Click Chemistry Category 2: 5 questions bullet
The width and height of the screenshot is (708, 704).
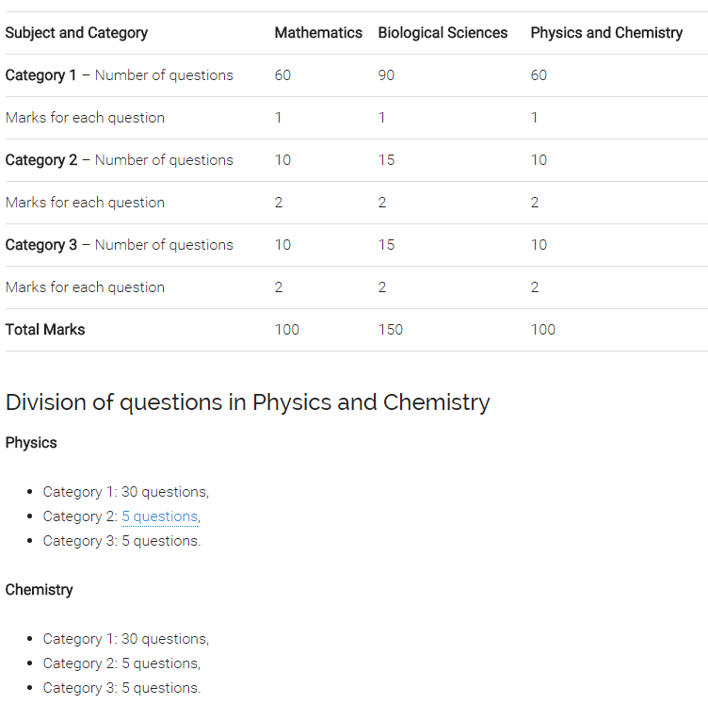point(121,663)
